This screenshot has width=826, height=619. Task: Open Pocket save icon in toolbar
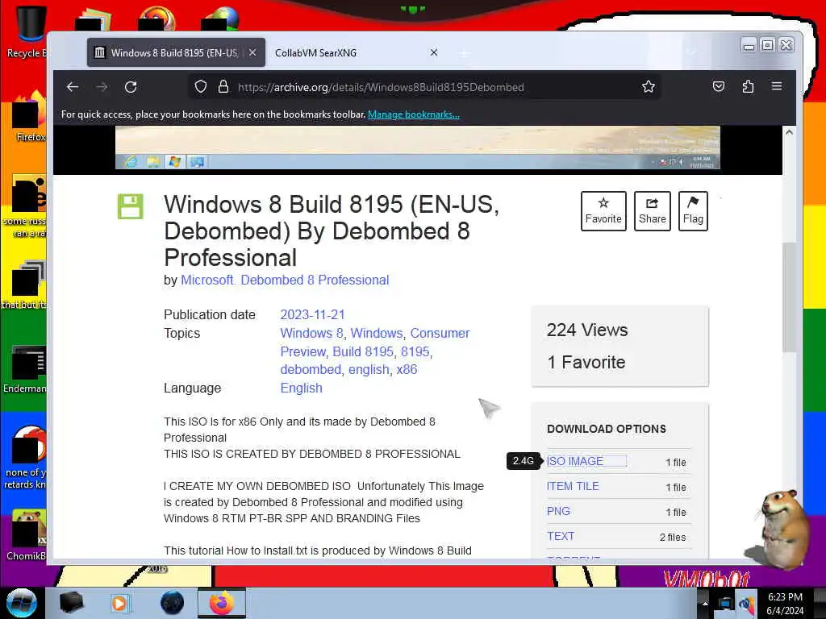pos(719,86)
